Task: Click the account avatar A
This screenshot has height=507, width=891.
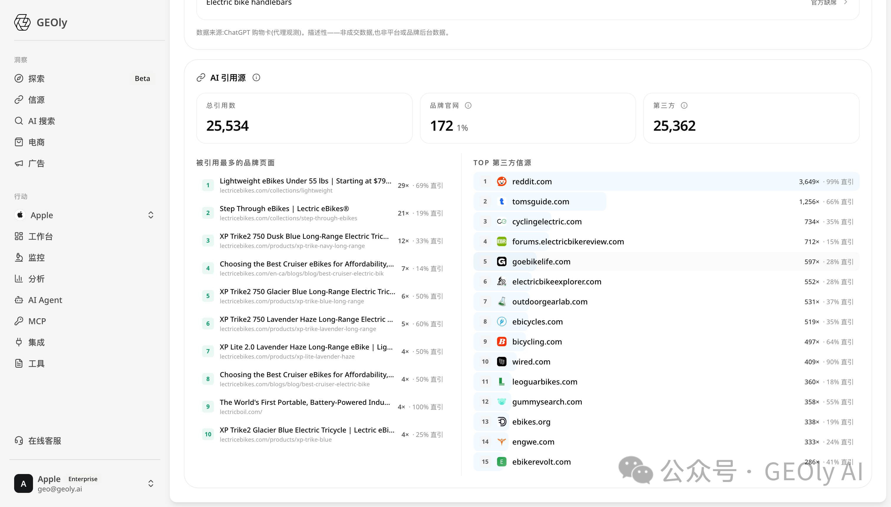Action: [x=23, y=483]
